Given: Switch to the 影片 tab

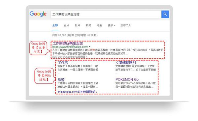Looking at the screenshot, I should coord(77,25).
